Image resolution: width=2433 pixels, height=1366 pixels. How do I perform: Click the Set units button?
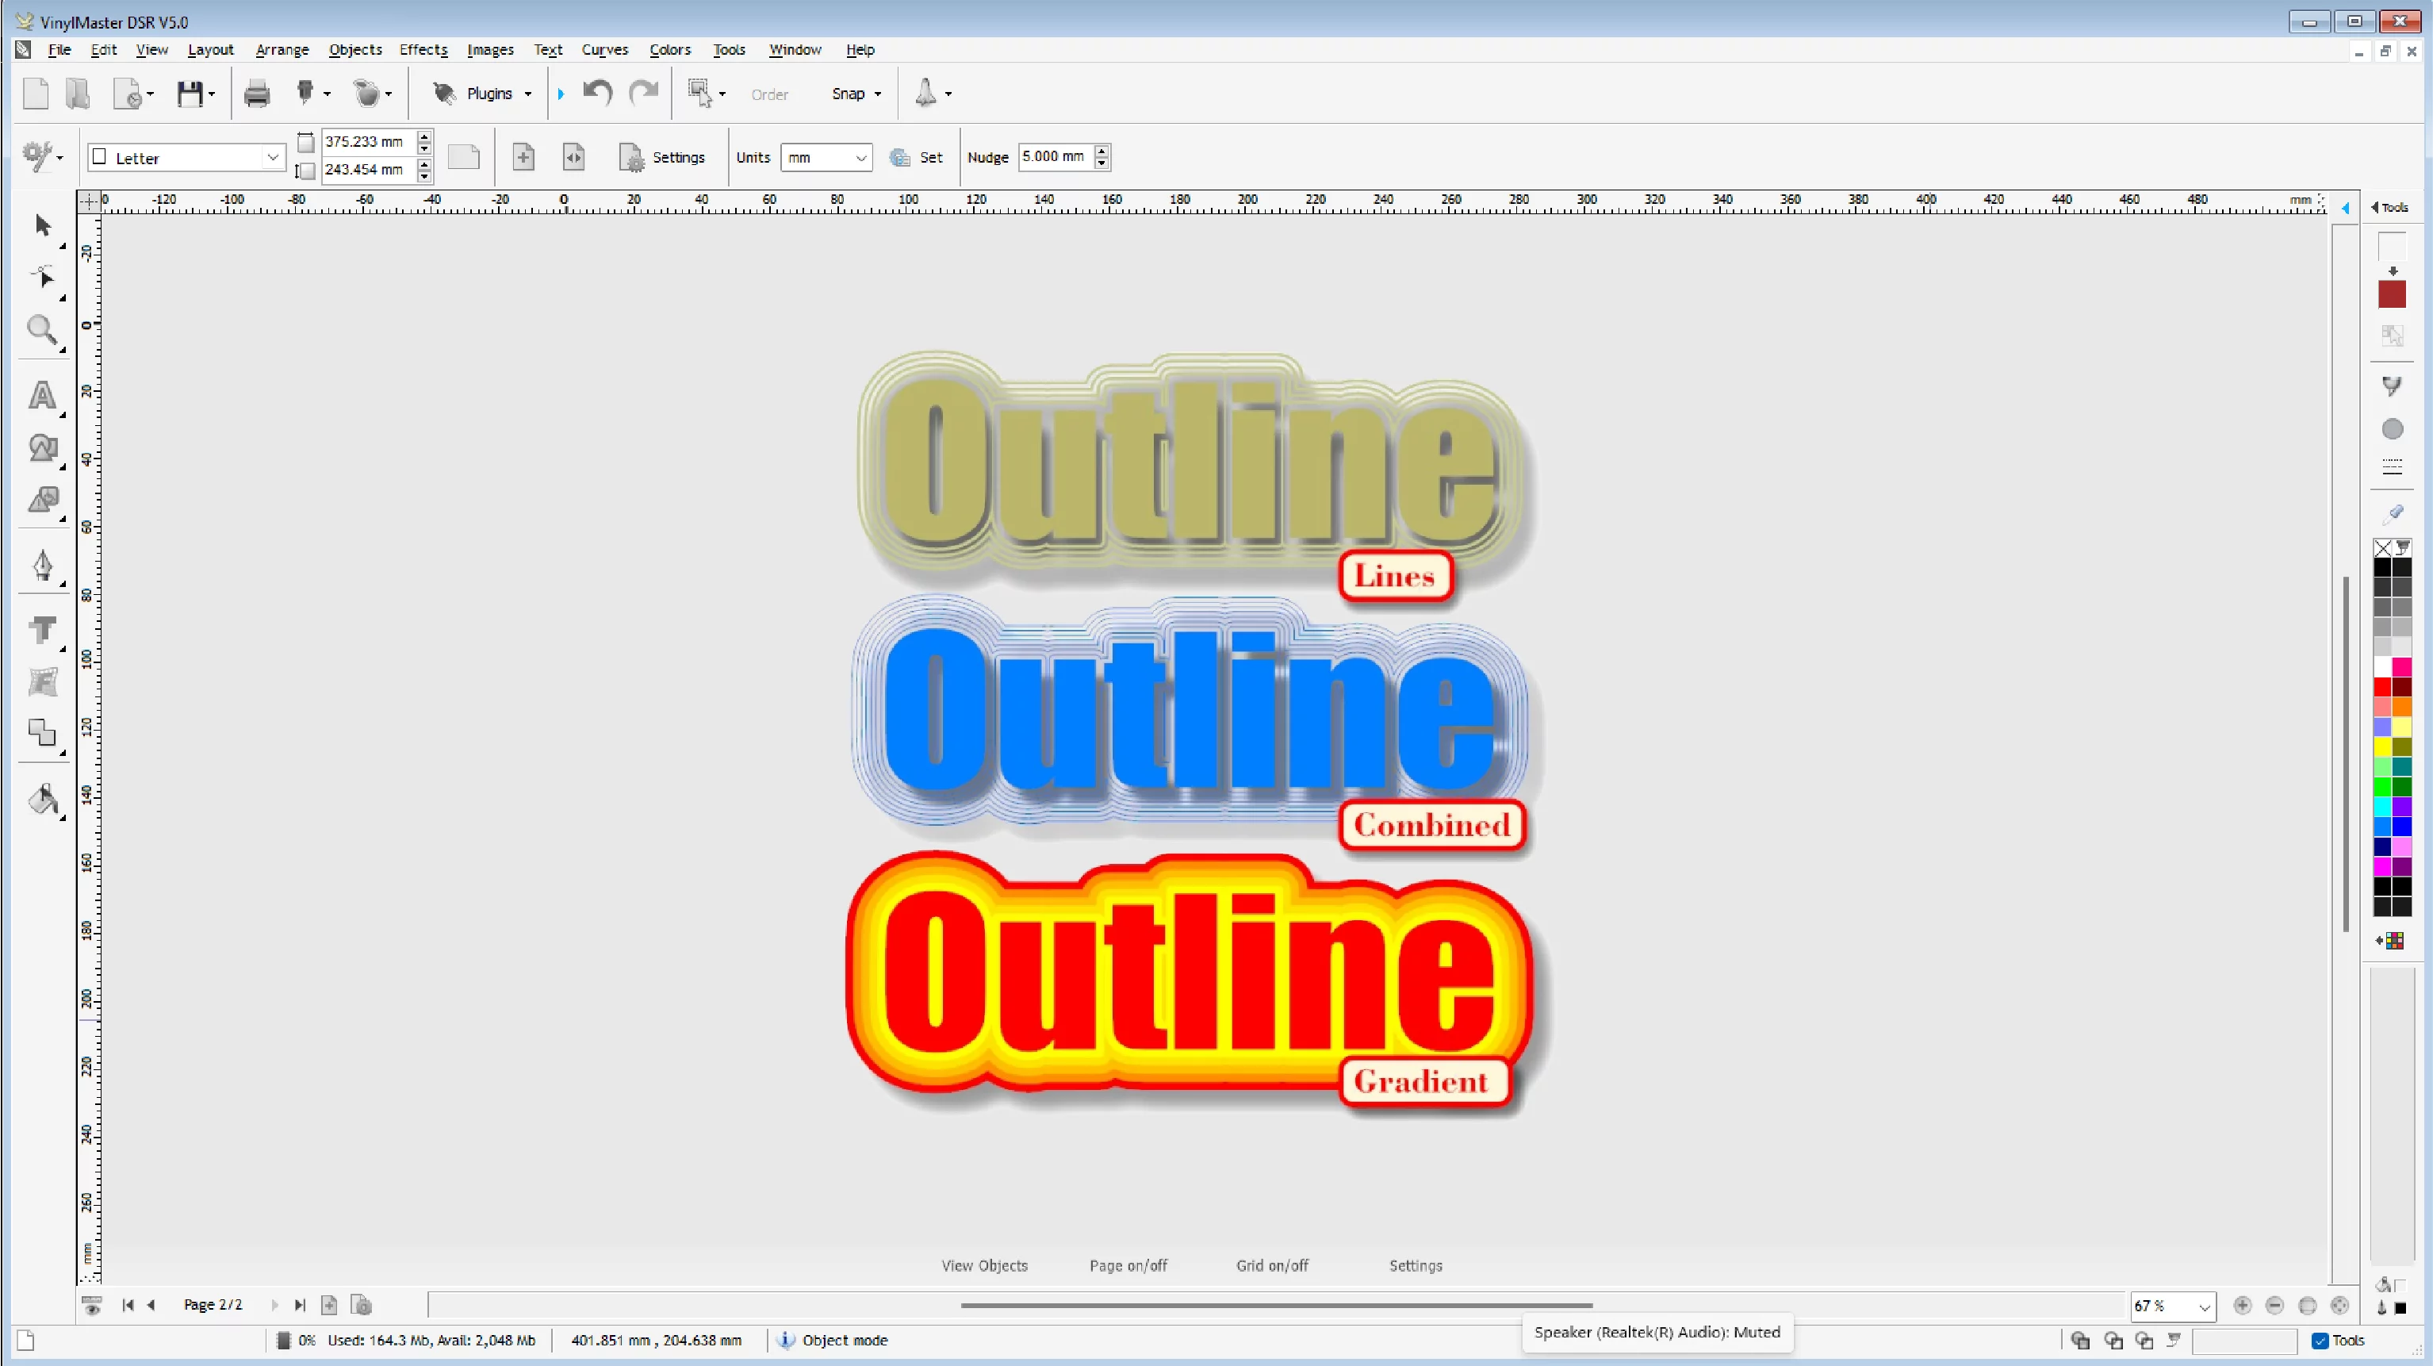[916, 157]
